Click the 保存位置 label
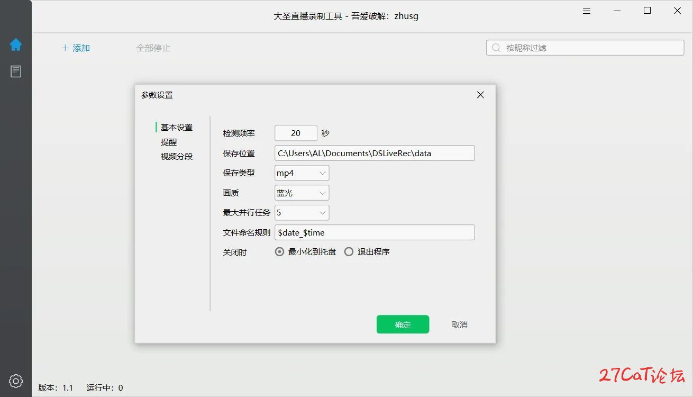Image resolution: width=693 pixels, height=397 pixels. pos(239,153)
